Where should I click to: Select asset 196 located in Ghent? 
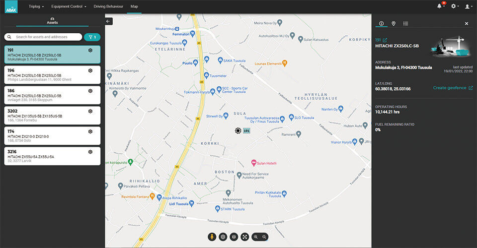point(52,75)
